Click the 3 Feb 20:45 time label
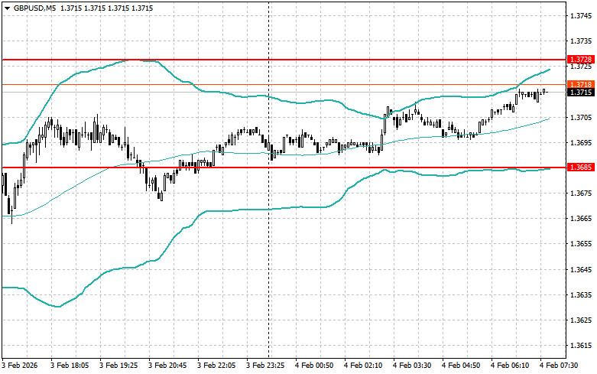The height and width of the screenshot is (374, 597). point(167,366)
